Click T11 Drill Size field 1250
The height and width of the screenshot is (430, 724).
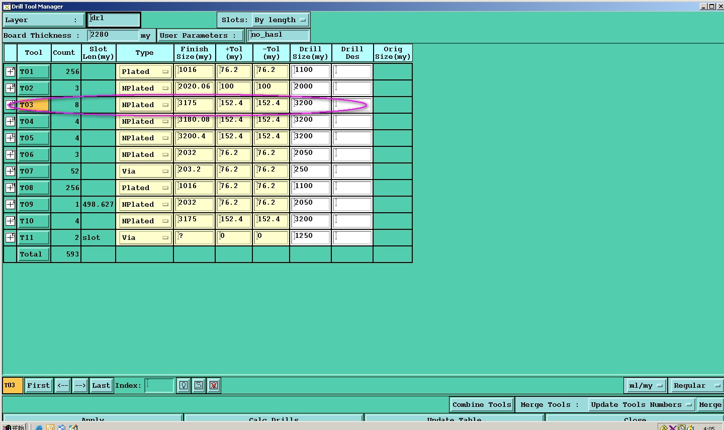click(x=311, y=237)
